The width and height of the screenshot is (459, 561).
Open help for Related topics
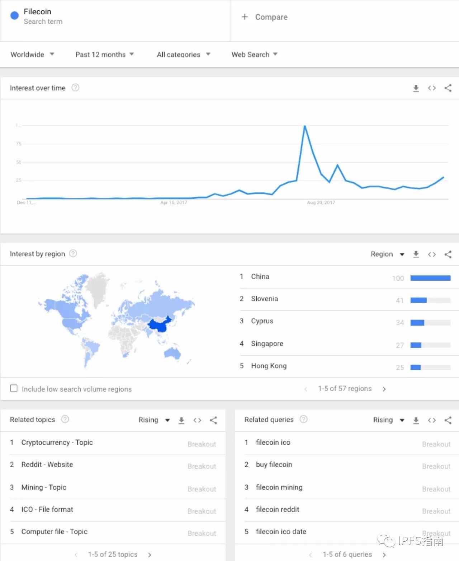tap(65, 419)
